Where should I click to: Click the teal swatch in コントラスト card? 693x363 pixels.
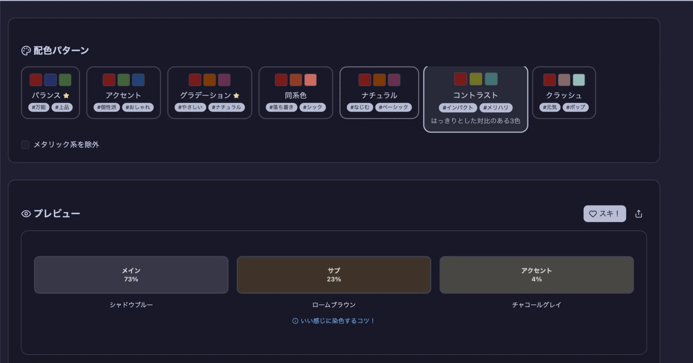(491, 79)
